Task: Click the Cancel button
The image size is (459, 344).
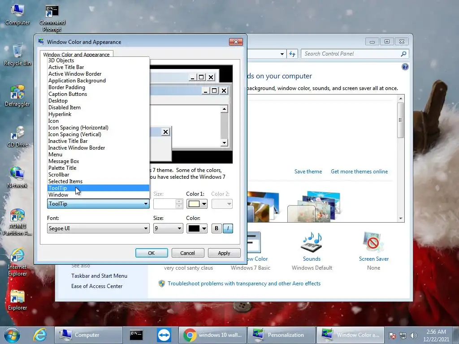Action: (188, 253)
